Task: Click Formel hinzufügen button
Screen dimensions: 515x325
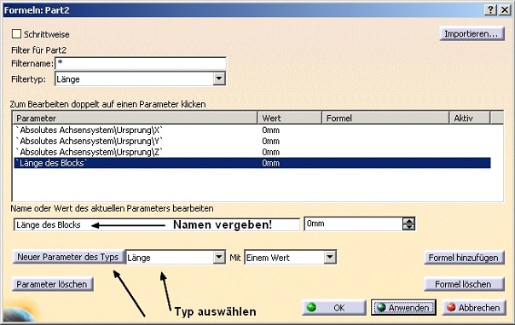Action: (464, 258)
